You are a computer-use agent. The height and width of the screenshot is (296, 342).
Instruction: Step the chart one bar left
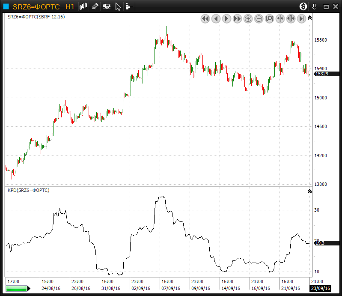(x=216, y=19)
